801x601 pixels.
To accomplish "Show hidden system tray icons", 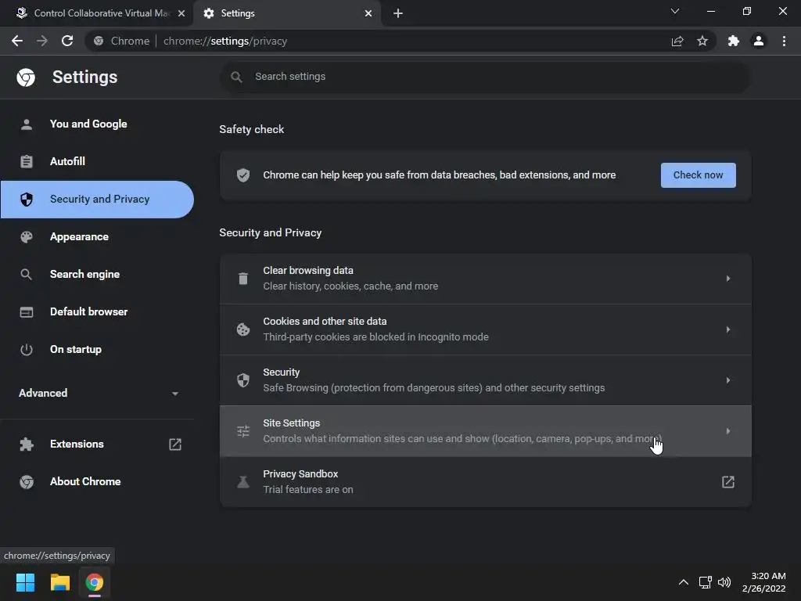I will 683,582.
